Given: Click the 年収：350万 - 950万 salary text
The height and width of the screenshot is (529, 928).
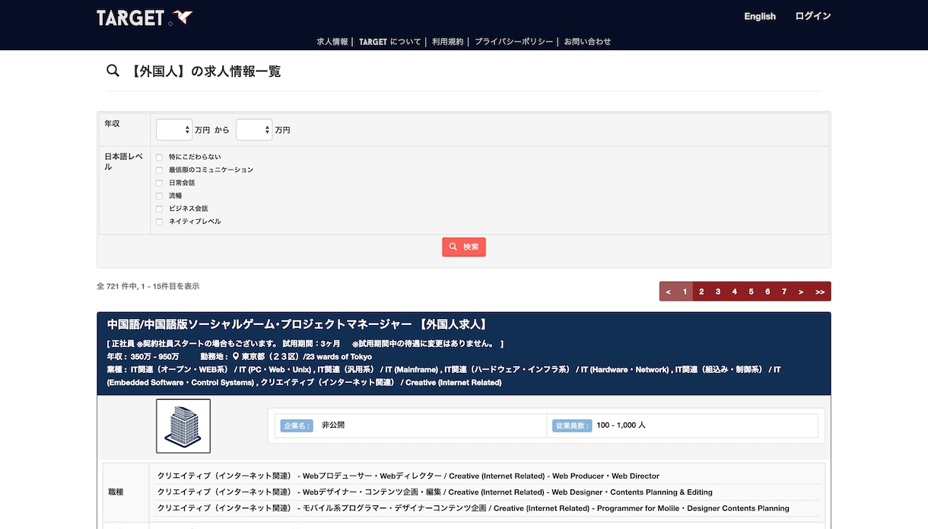Looking at the screenshot, I should (143, 356).
